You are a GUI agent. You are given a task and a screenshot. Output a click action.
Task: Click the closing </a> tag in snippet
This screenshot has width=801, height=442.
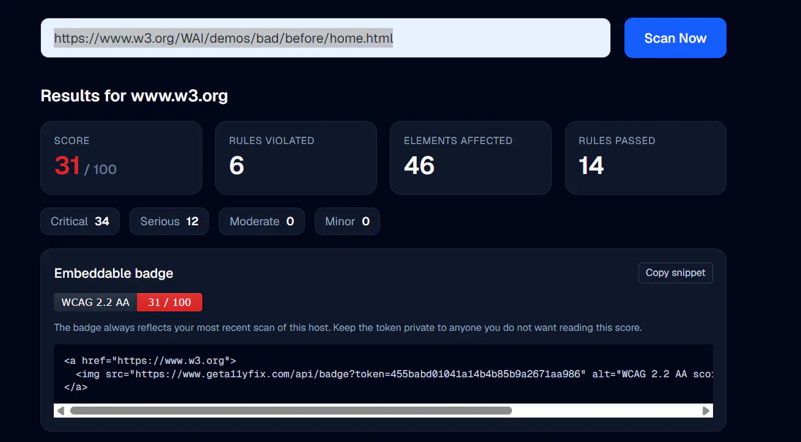coord(76,387)
